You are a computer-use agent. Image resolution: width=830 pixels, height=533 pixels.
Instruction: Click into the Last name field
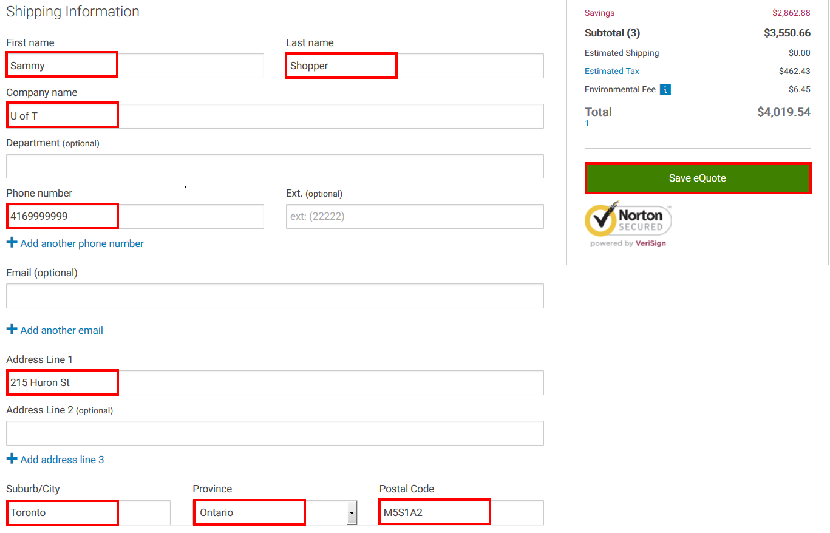coord(415,66)
